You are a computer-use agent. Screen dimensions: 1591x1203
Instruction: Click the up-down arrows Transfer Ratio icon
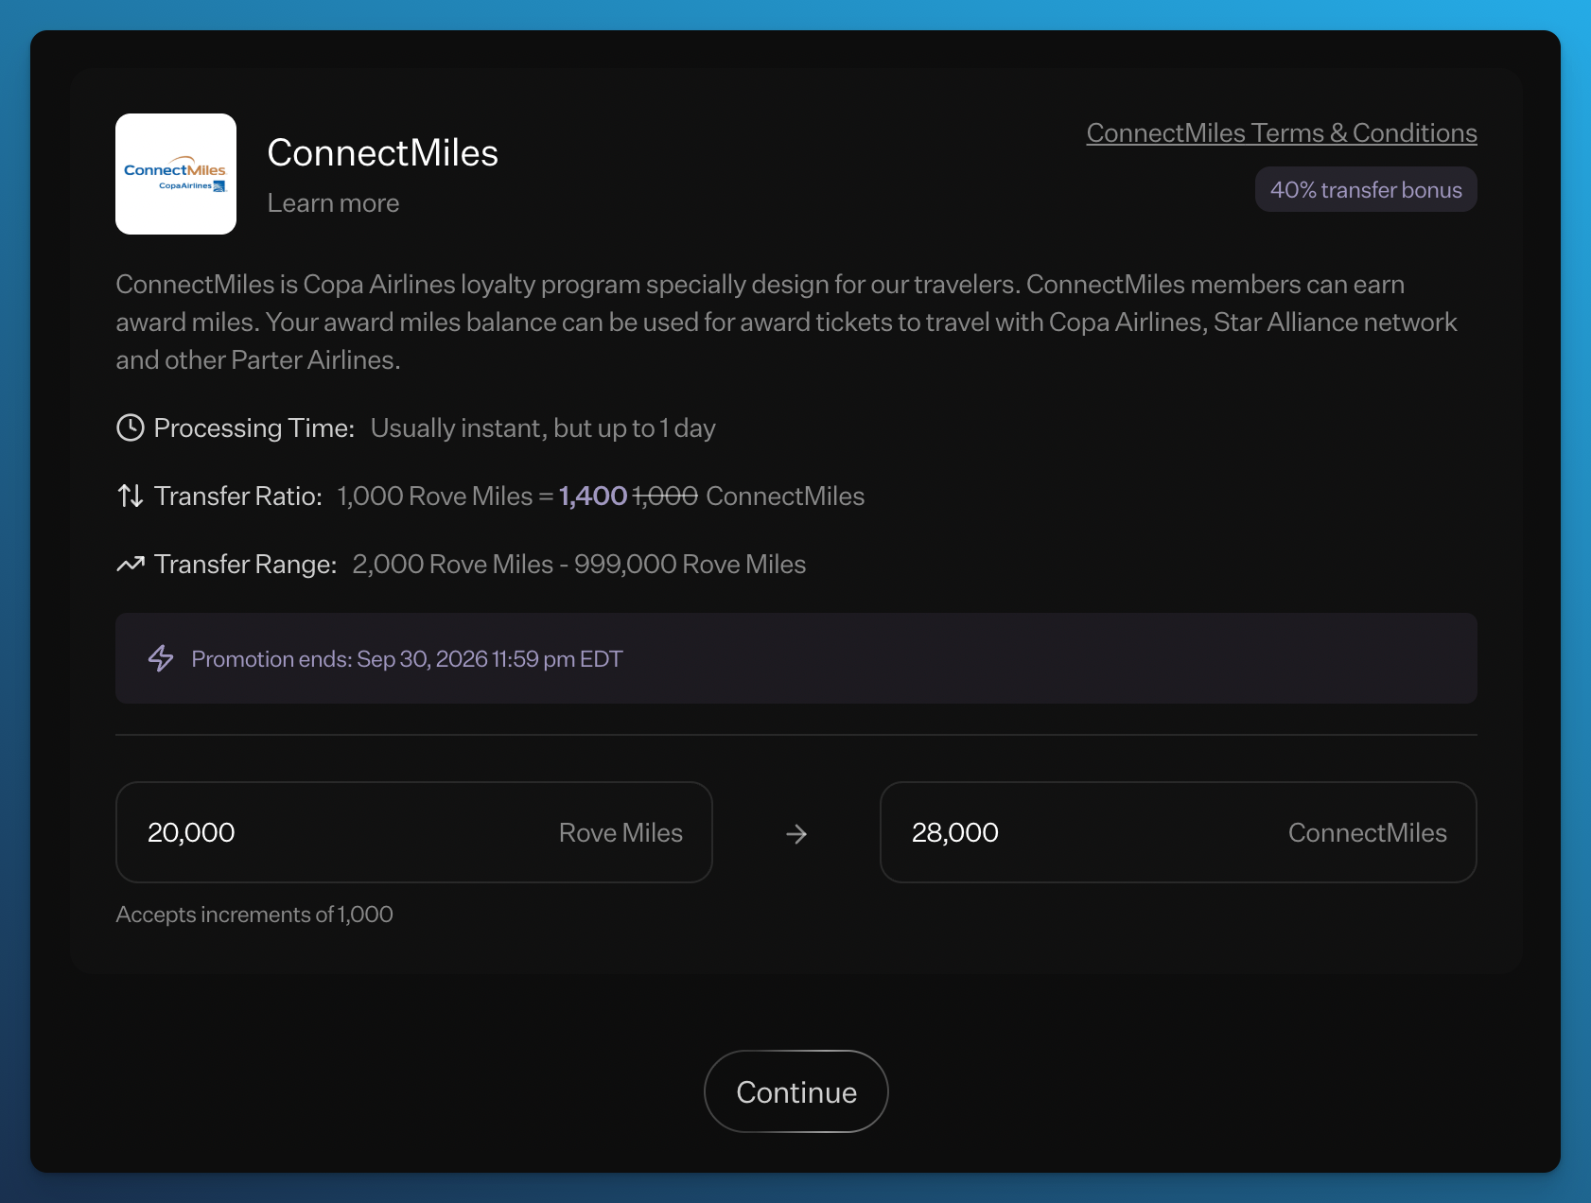130,496
